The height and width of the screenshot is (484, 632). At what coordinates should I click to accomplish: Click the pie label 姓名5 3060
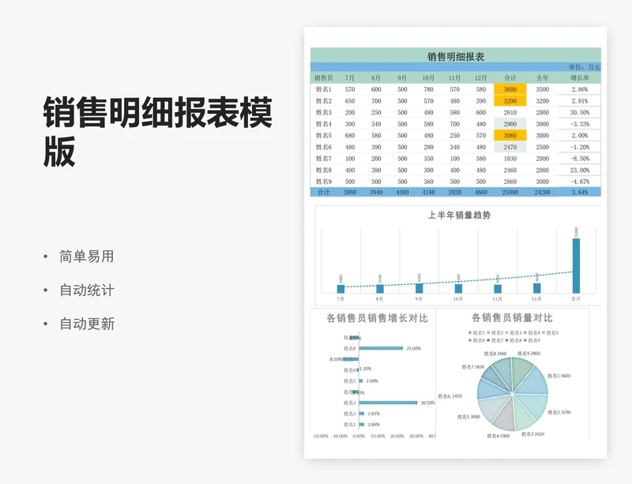(468, 417)
